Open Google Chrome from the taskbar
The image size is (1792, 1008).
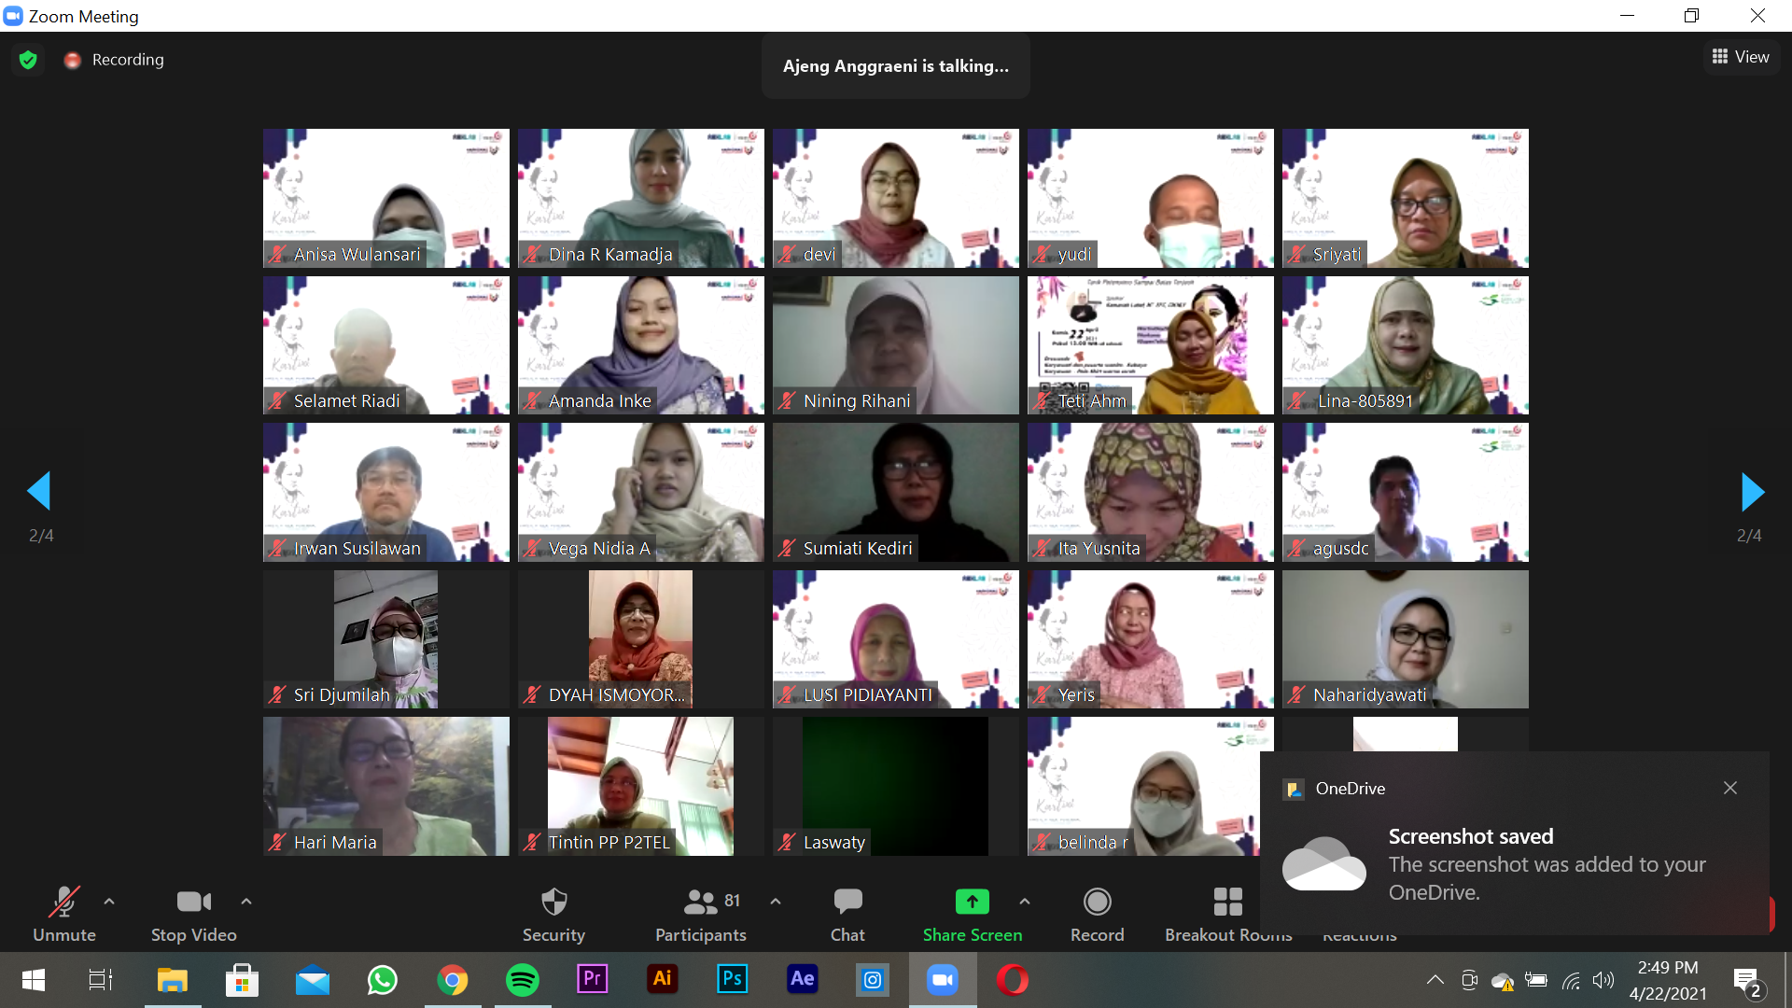coord(453,980)
